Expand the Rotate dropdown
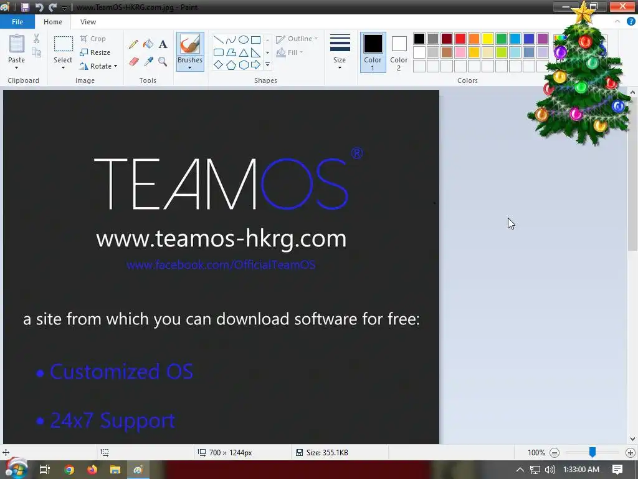Image resolution: width=638 pixels, height=479 pixels. [115, 66]
